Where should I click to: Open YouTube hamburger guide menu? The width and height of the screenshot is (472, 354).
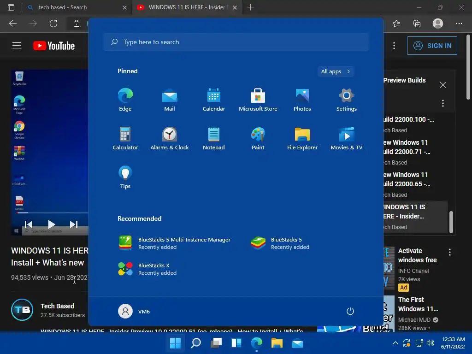[17, 46]
